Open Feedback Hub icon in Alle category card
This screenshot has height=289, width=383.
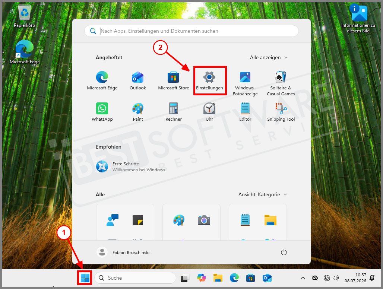pos(113,220)
